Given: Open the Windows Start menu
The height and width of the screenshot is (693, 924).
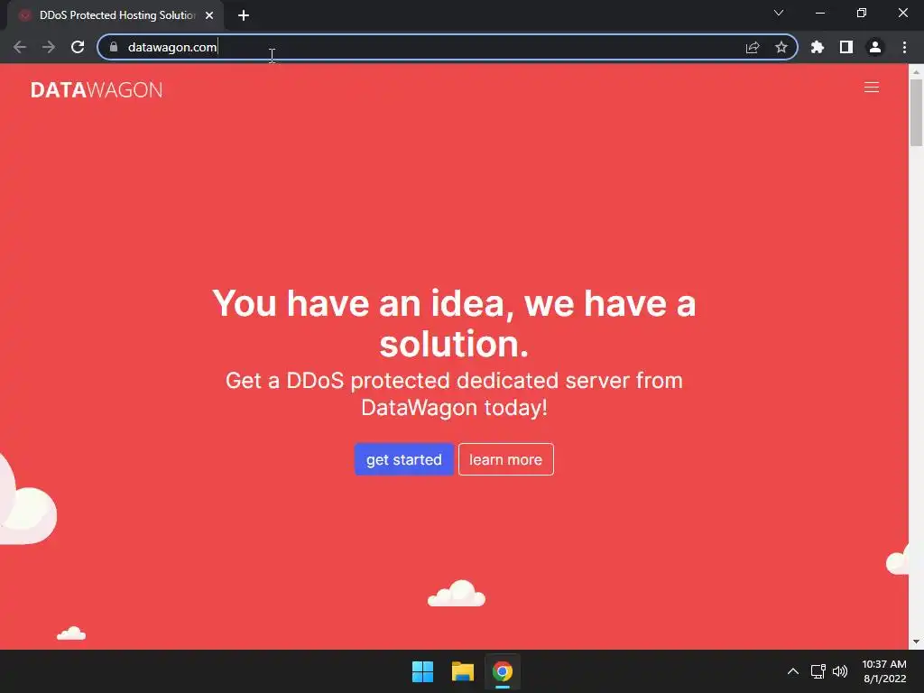Looking at the screenshot, I should coord(422,671).
